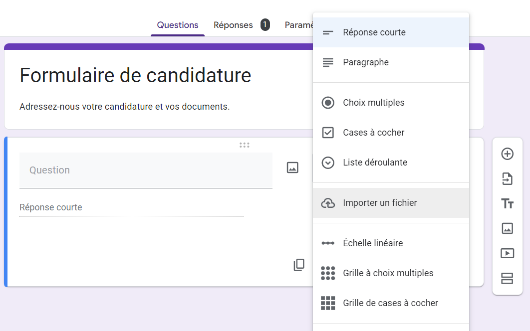Click the Question title input field

(x=146, y=170)
